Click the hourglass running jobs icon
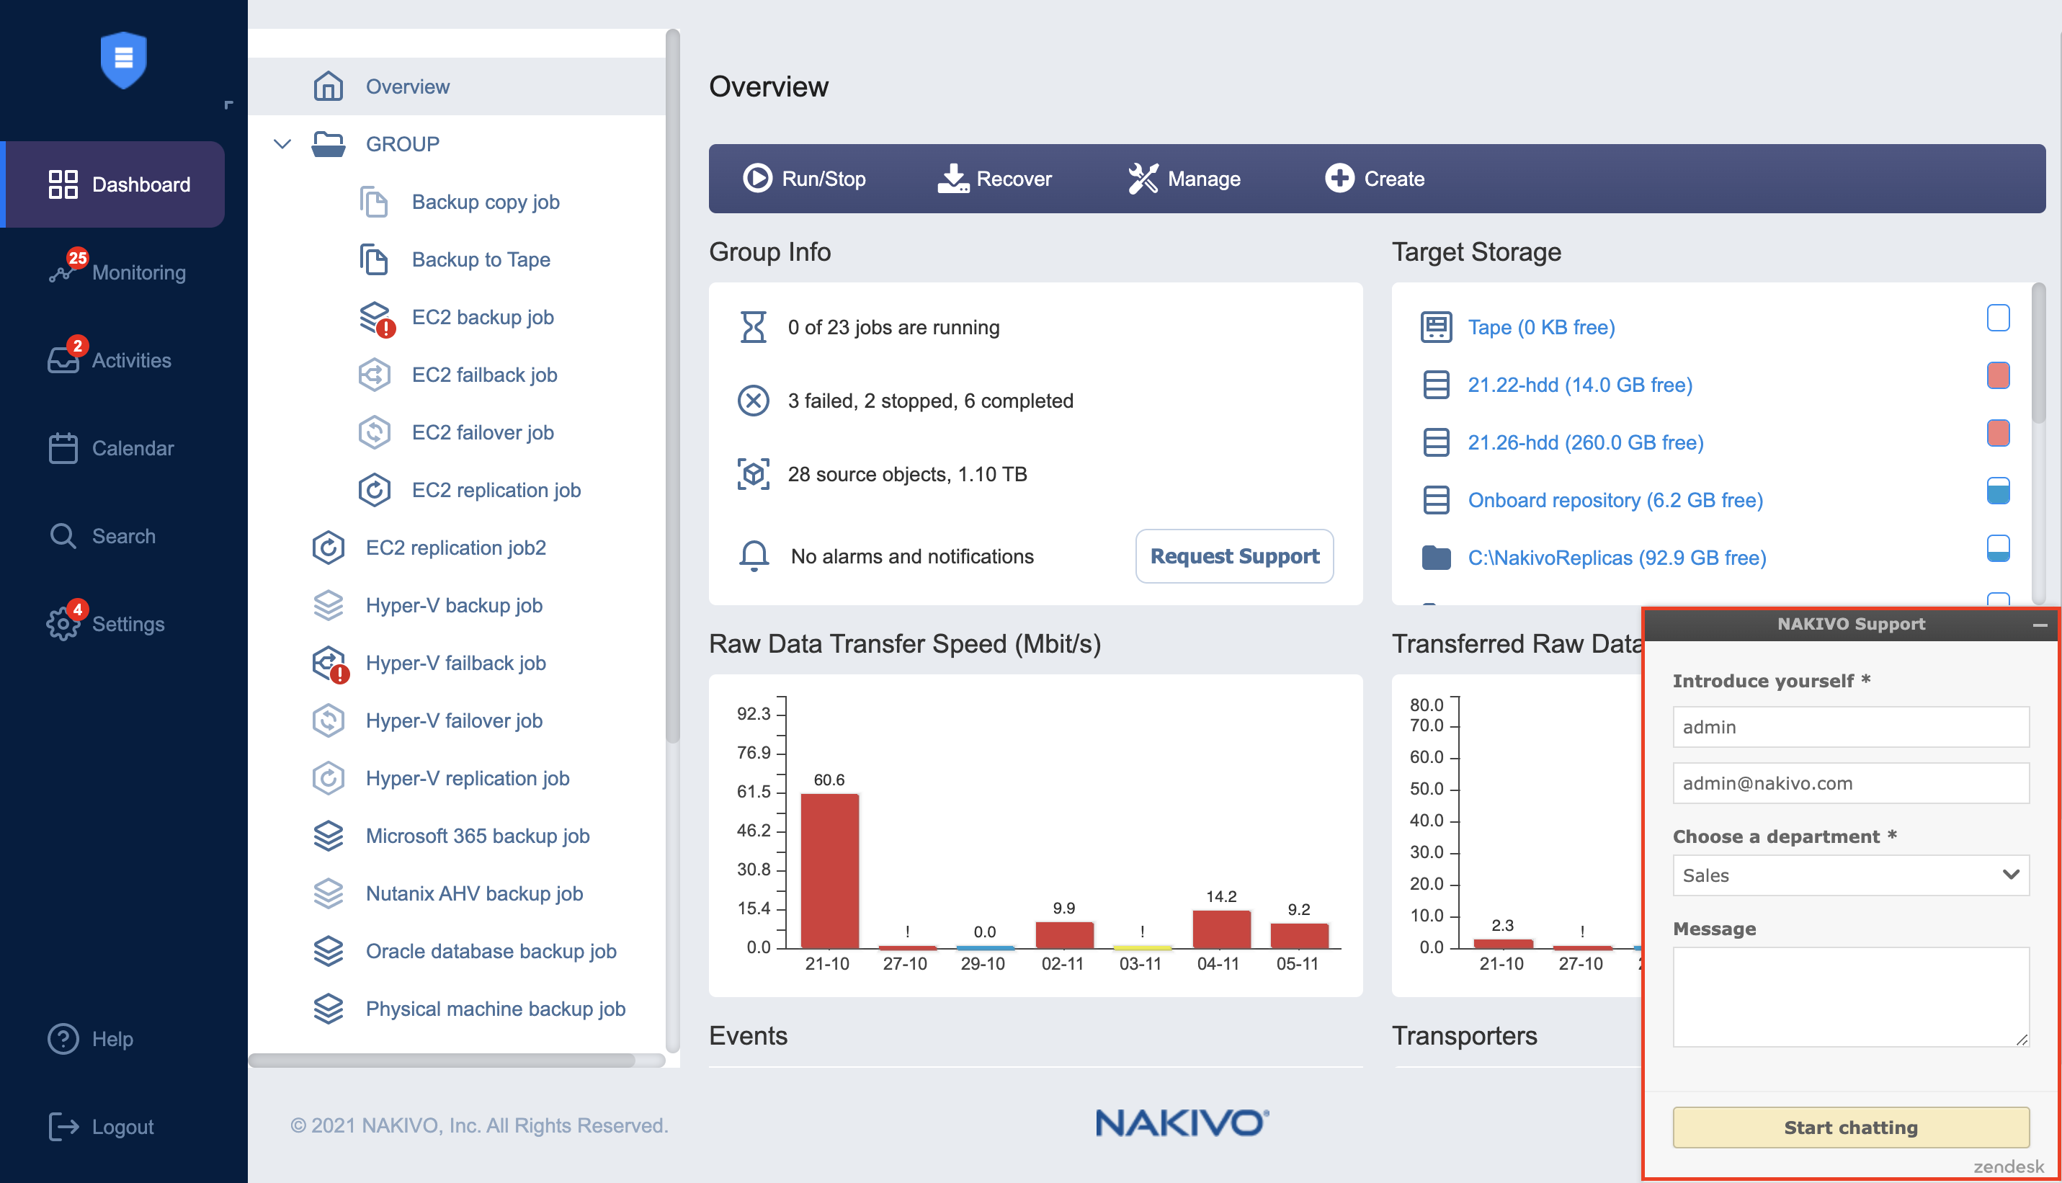 tap(753, 326)
